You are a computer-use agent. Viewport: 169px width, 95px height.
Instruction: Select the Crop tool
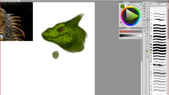tap(148, 13)
